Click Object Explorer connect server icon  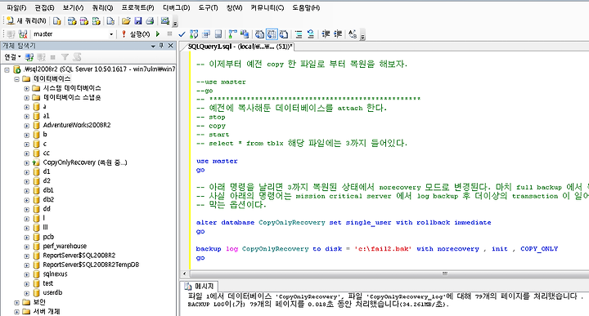(x=29, y=57)
